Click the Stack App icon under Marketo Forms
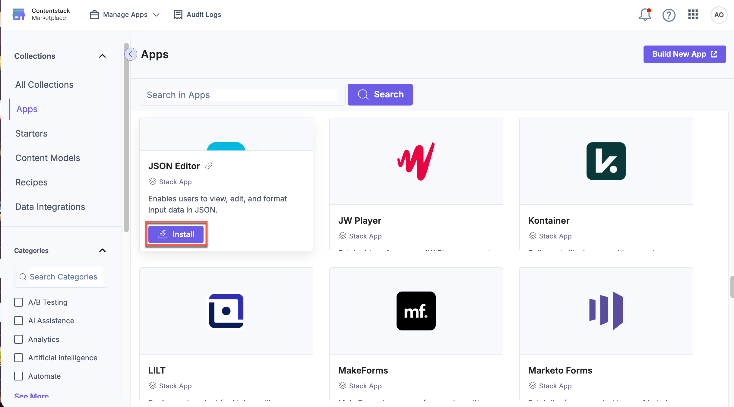This screenshot has width=734, height=407. 533,386
